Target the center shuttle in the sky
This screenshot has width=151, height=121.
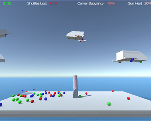(x=76, y=36)
